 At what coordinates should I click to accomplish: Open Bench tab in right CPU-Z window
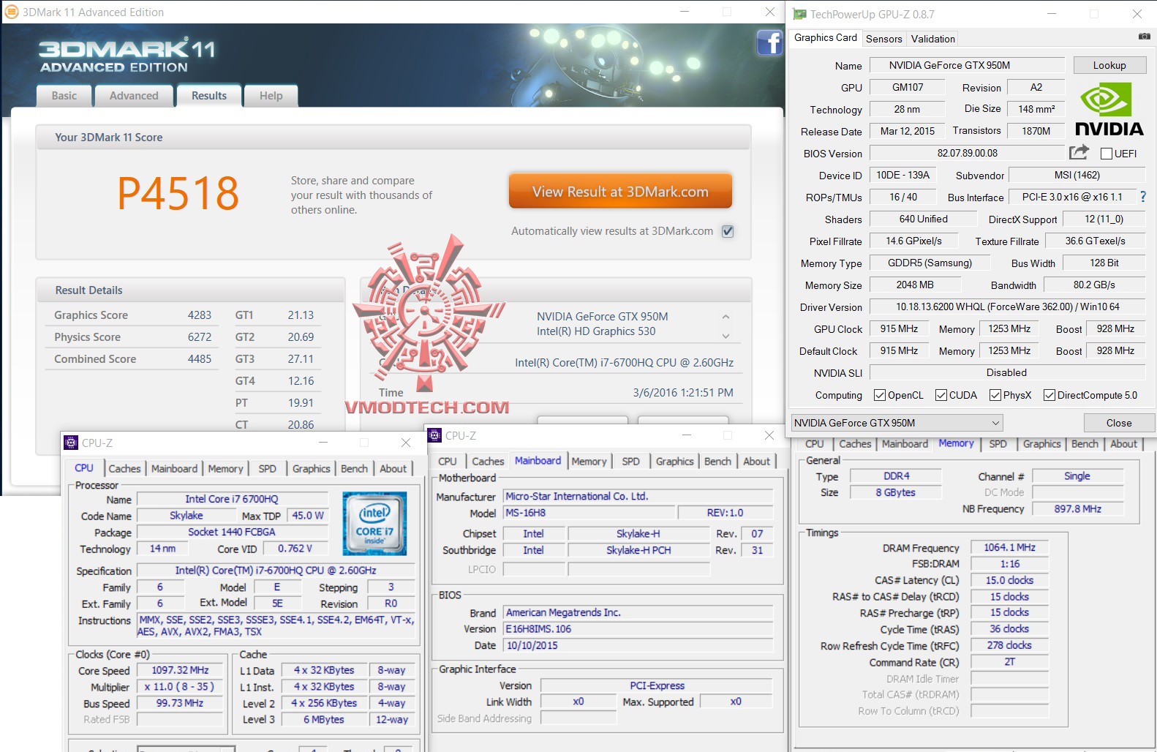click(1085, 444)
